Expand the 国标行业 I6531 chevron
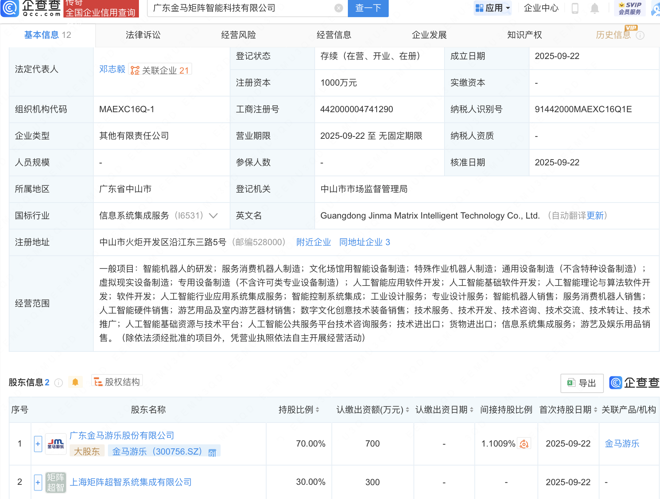The image size is (660, 499). click(x=213, y=216)
